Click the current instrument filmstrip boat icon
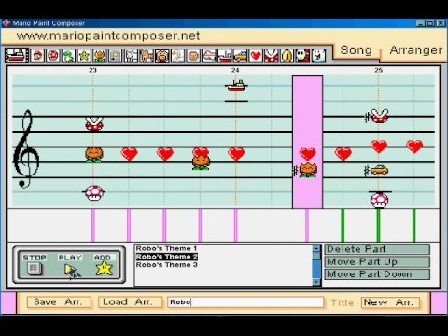The width and height of the screenshot is (448, 336). click(17, 55)
